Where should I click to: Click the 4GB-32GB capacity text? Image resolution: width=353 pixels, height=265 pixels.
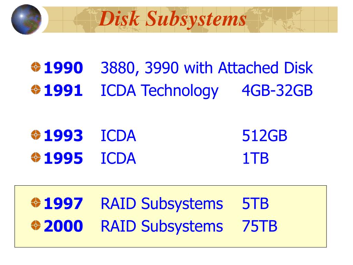[277, 90]
